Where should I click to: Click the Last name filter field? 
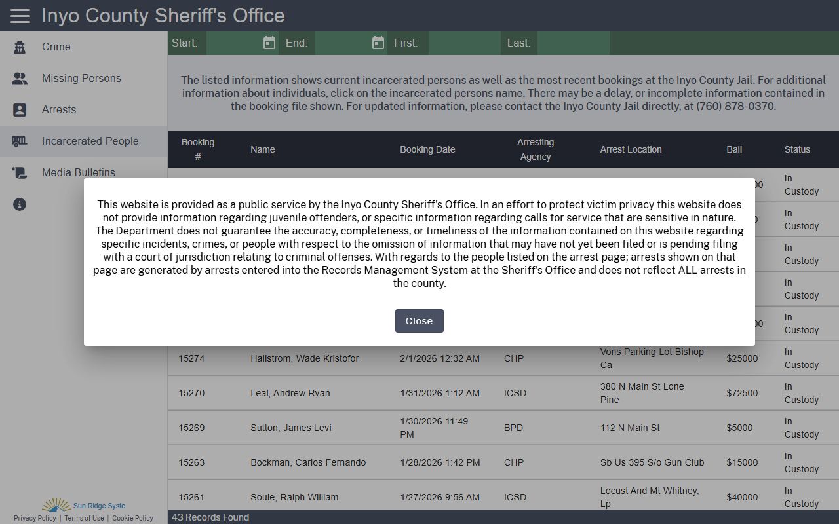(574, 43)
